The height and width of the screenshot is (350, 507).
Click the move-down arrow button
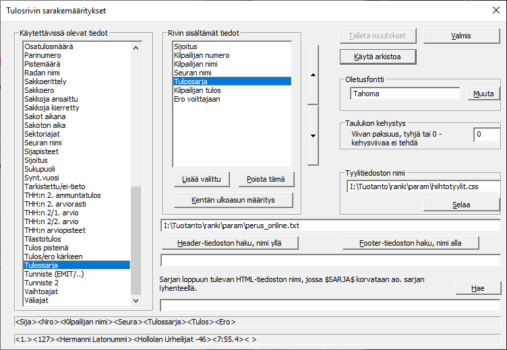(313, 135)
